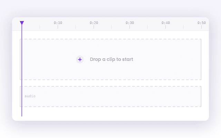This screenshot has width=221, height=138.
Task: Click the purple plus add-clip icon
Action: pos(80,59)
